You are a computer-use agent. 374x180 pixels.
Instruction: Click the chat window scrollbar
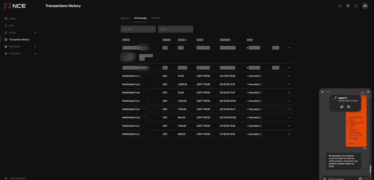370,169
